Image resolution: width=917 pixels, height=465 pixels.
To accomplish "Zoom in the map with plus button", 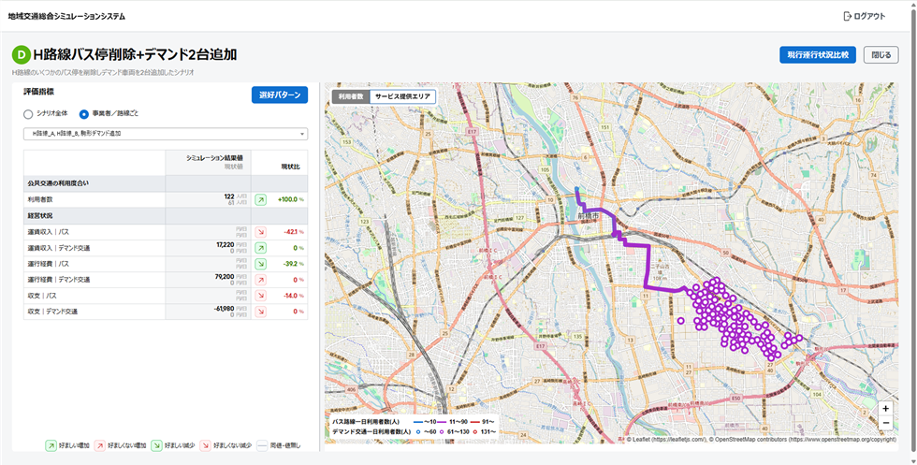I will 886,409.
